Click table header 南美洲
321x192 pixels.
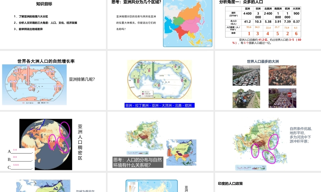[278, 9]
